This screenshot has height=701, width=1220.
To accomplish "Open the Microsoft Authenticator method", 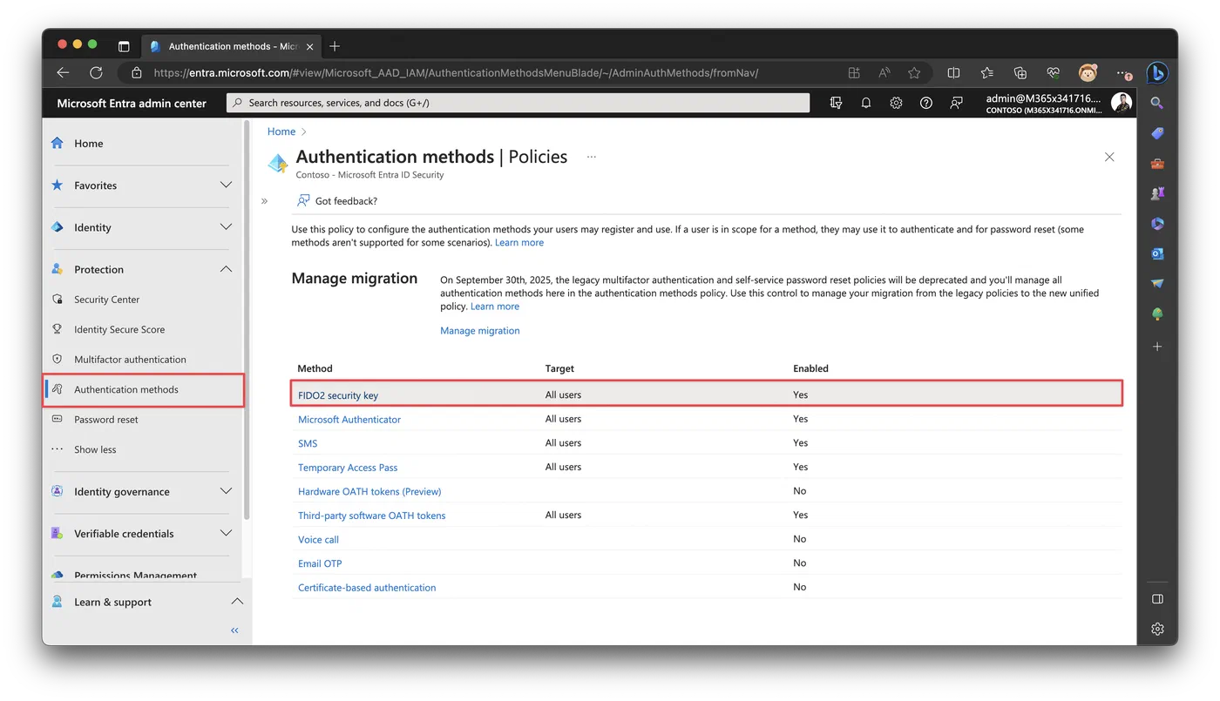I will coord(349,420).
